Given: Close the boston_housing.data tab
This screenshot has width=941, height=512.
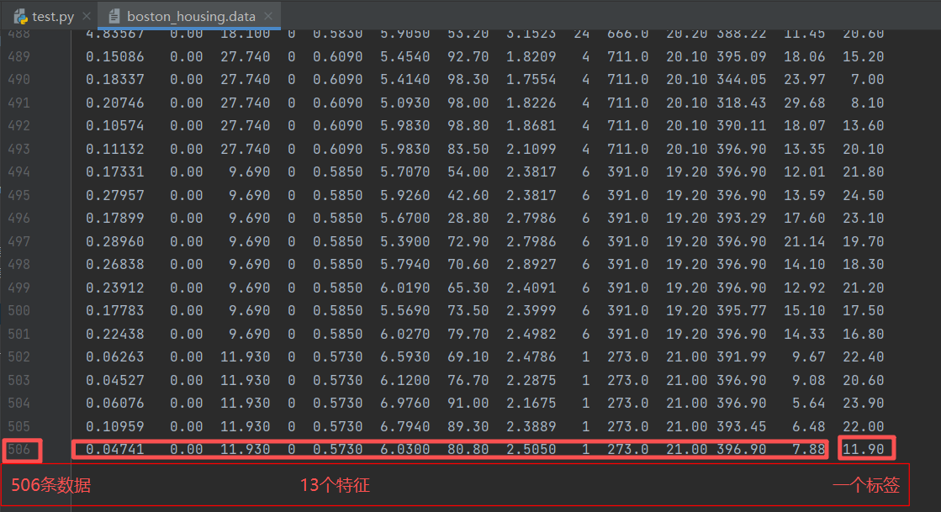Looking at the screenshot, I should click(x=268, y=16).
